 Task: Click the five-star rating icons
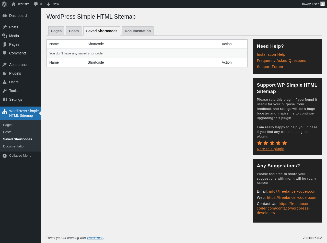[272, 143]
